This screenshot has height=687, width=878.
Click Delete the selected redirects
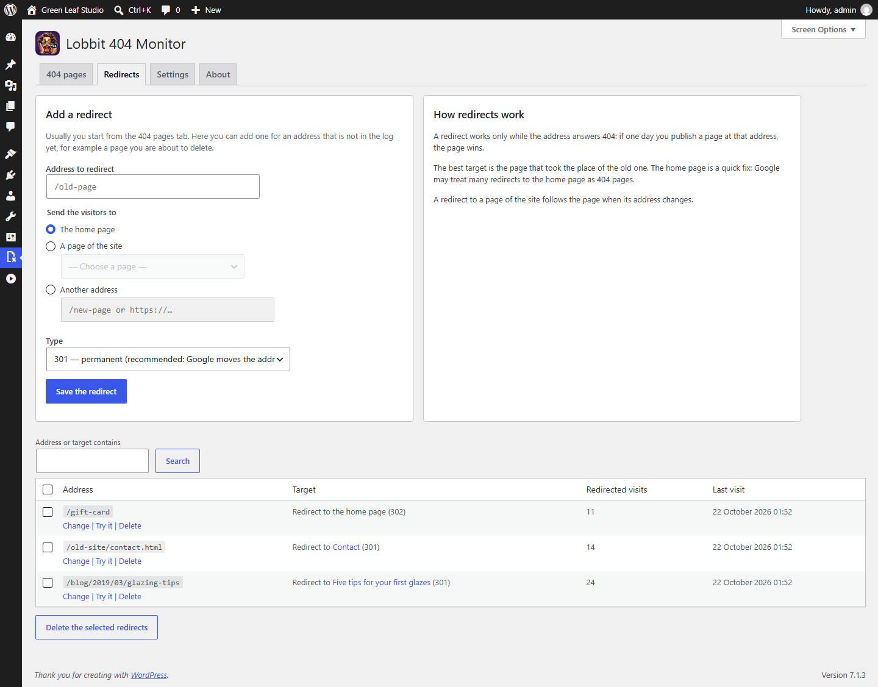coord(96,627)
